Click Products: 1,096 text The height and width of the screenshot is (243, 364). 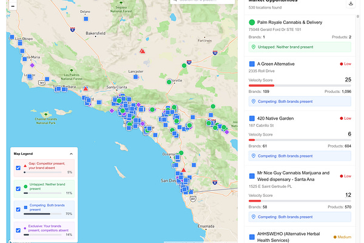pos(338,92)
